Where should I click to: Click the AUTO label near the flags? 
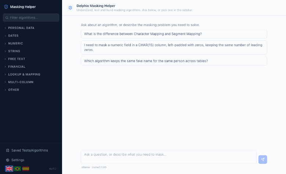53,169
